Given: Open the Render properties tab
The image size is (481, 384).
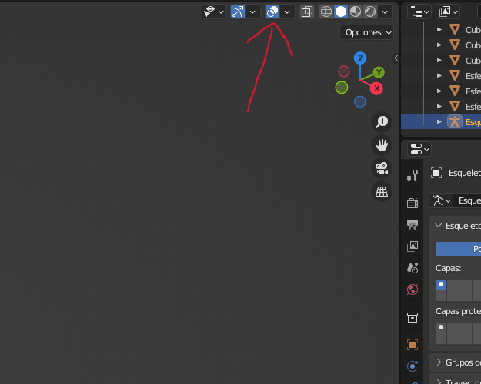Looking at the screenshot, I should click(x=413, y=203).
